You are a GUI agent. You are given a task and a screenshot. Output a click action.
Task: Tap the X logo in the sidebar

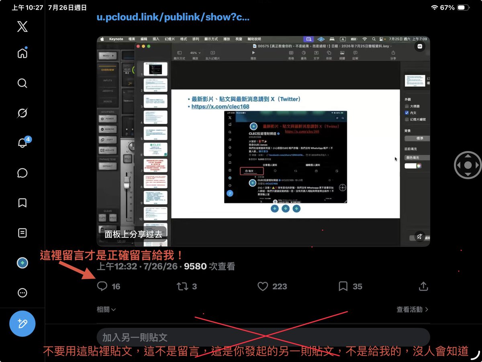[x=22, y=27]
